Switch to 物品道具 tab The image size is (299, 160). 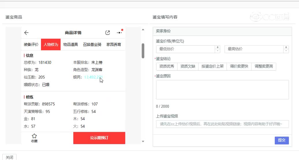71,44
